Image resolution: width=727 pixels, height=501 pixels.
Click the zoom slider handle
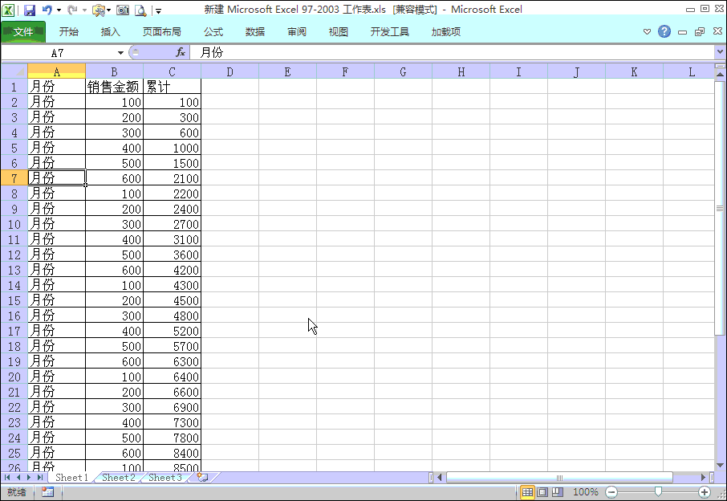tap(658, 491)
